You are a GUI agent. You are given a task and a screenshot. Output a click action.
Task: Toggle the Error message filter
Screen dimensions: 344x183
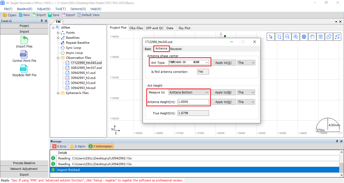tap(59, 146)
